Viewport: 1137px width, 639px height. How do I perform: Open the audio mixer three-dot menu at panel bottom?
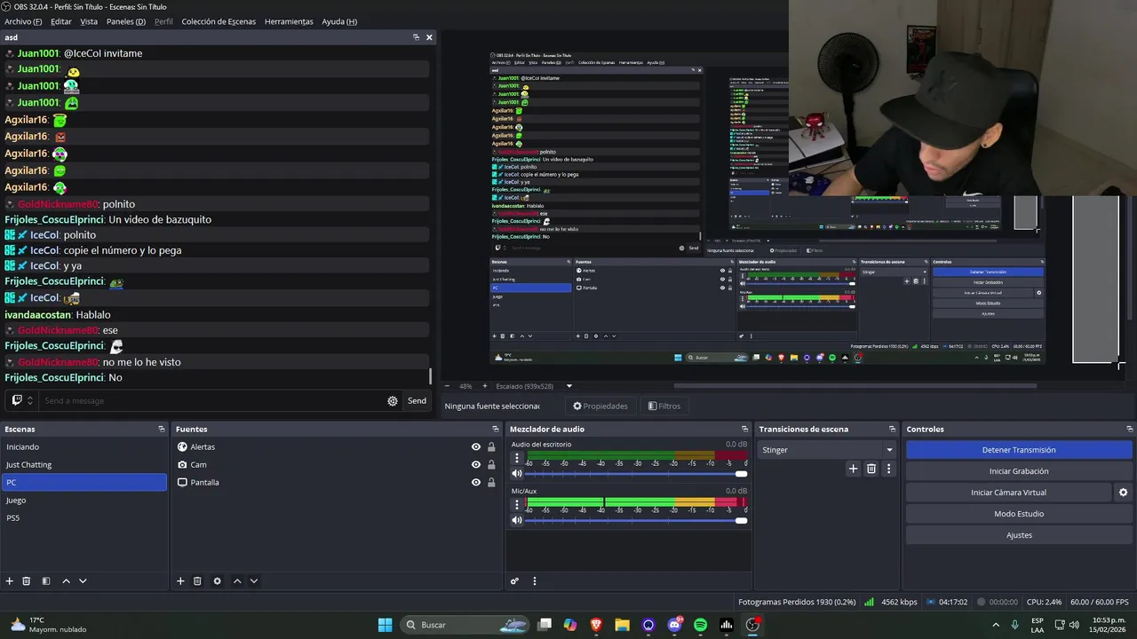(535, 581)
